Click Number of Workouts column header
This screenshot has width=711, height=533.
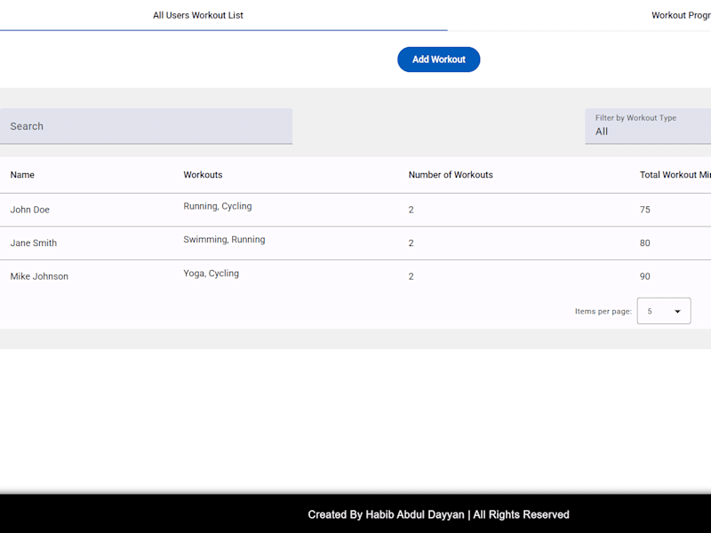451,175
